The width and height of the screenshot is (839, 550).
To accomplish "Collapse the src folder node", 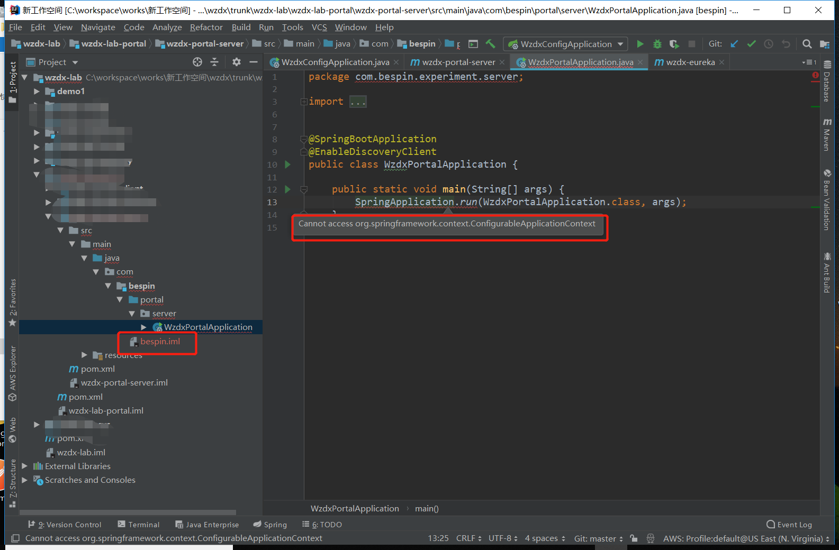I will click(60, 230).
